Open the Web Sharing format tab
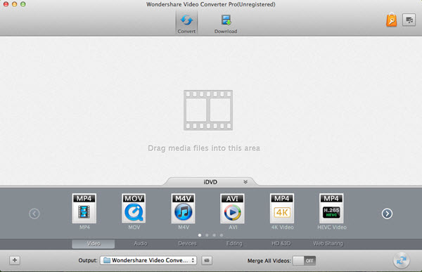This screenshot has width=422, height=272. point(328,244)
